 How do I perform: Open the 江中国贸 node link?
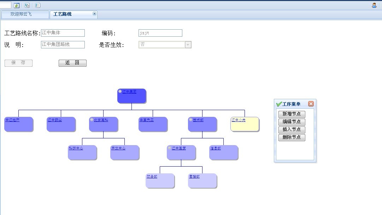(x=179, y=148)
